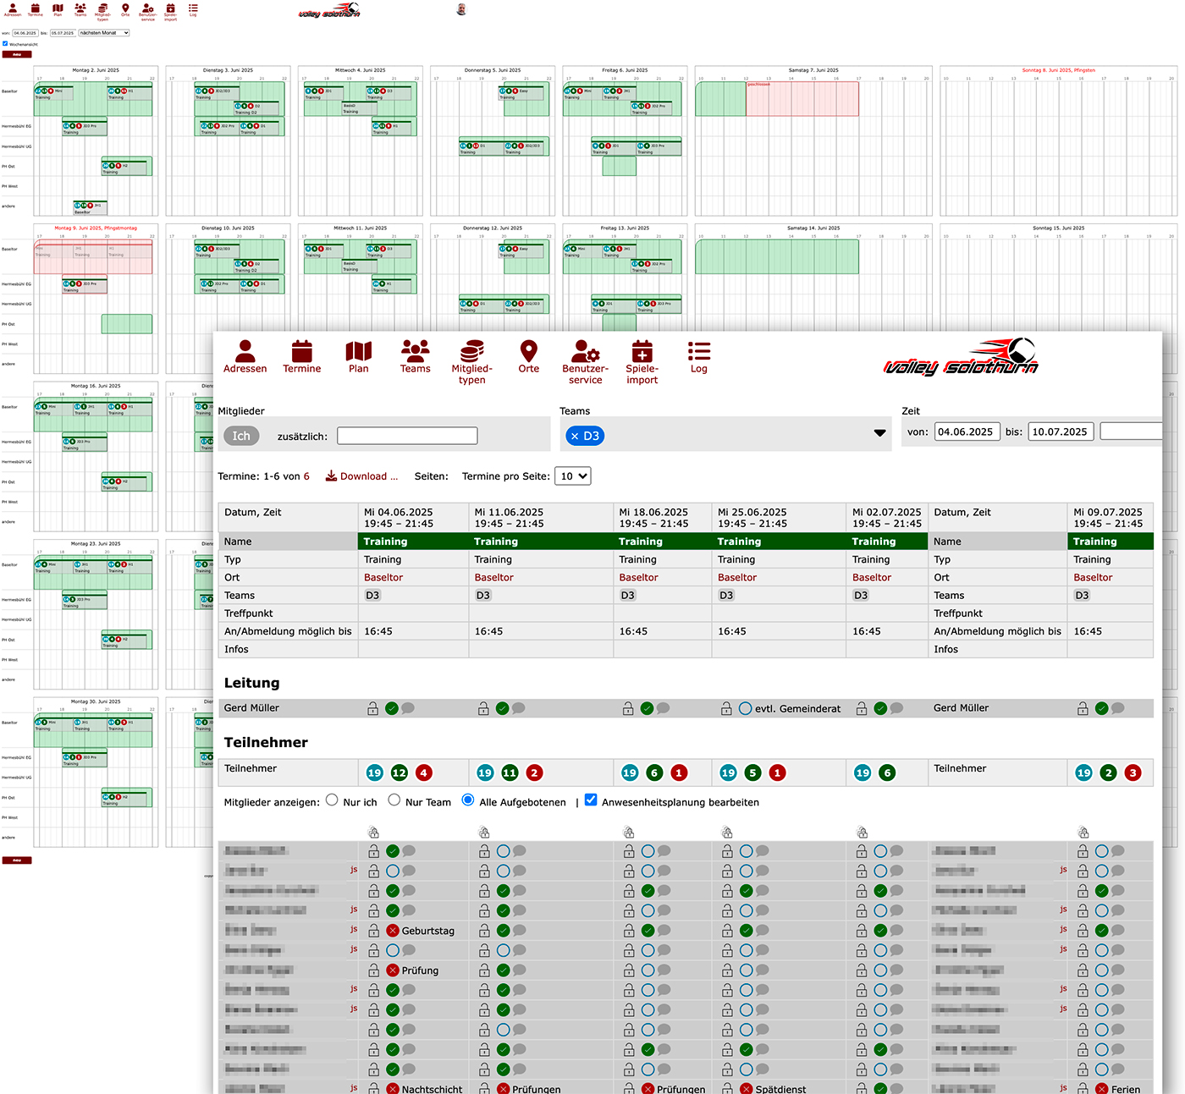Select the 'Nur Team' radio option
This screenshot has height=1094, width=1185.
[394, 800]
